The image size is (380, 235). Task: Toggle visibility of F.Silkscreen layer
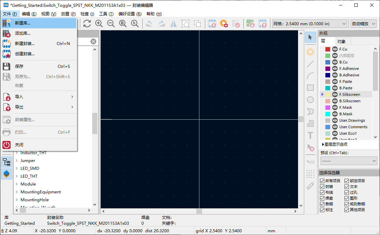335,94
